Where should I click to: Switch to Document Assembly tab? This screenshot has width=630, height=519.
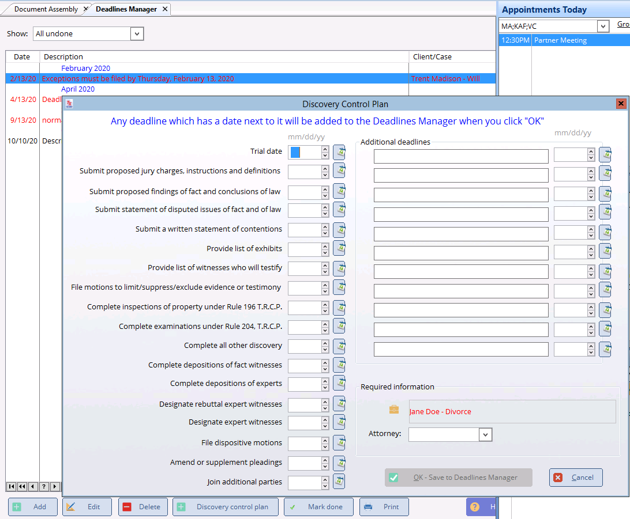pos(46,9)
